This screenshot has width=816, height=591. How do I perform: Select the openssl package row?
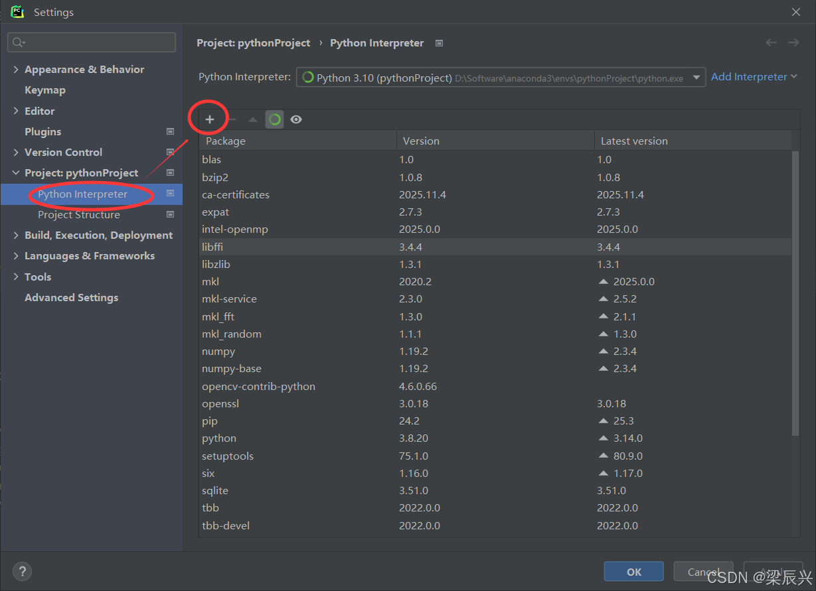click(495, 403)
